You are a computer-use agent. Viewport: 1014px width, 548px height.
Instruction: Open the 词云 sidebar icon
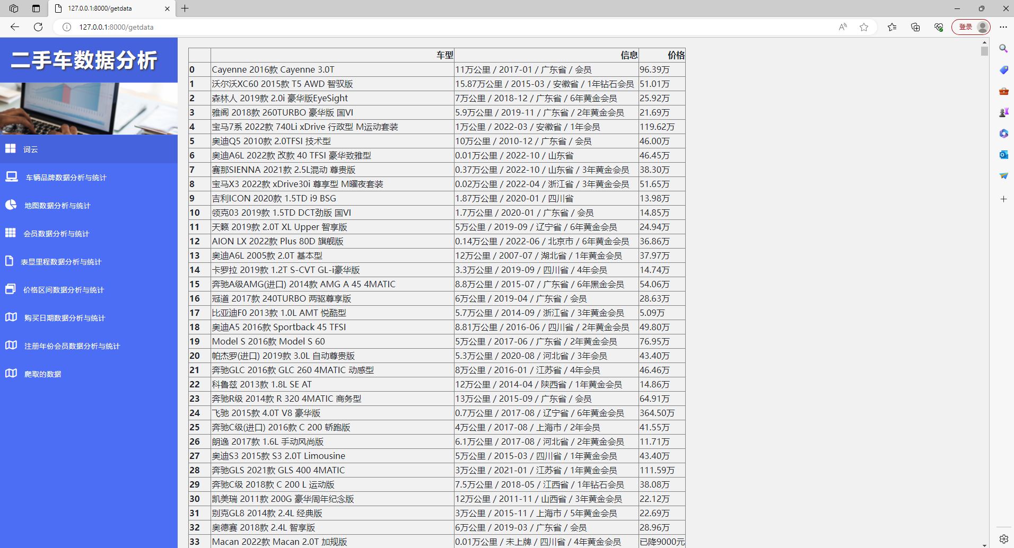pos(11,148)
